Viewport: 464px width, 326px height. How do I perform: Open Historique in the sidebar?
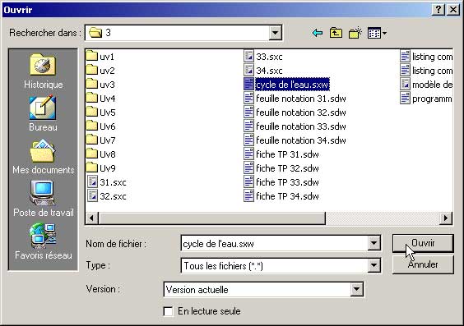click(44, 71)
